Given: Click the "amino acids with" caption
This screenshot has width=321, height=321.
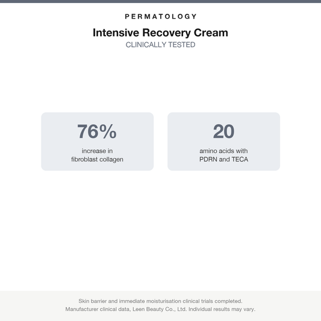Looking at the screenshot, I should coord(224,151).
